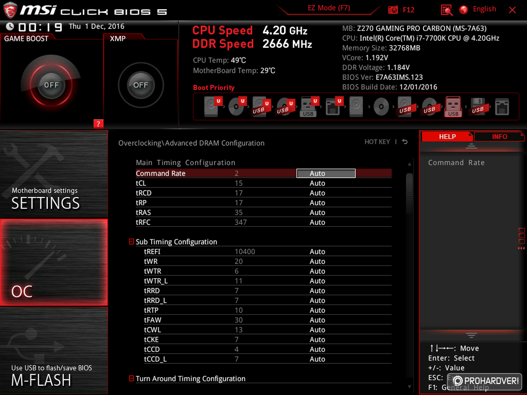The height and width of the screenshot is (395, 527).
Task: Select the tCKE row label
Action: coord(152,340)
